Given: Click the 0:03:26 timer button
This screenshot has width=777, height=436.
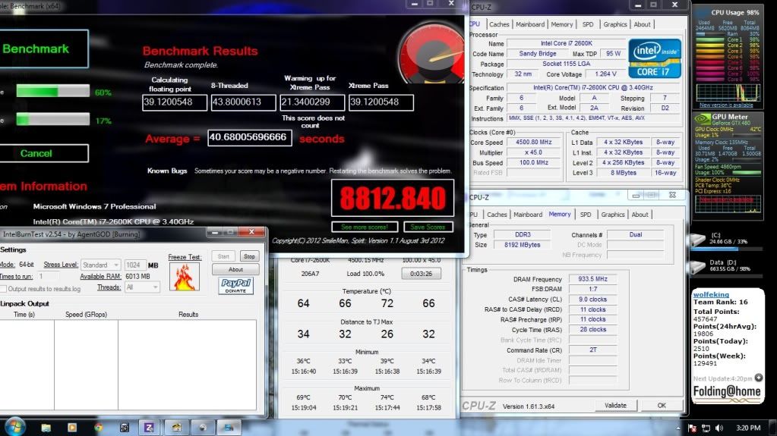Looking at the screenshot, I should [422, 274].
